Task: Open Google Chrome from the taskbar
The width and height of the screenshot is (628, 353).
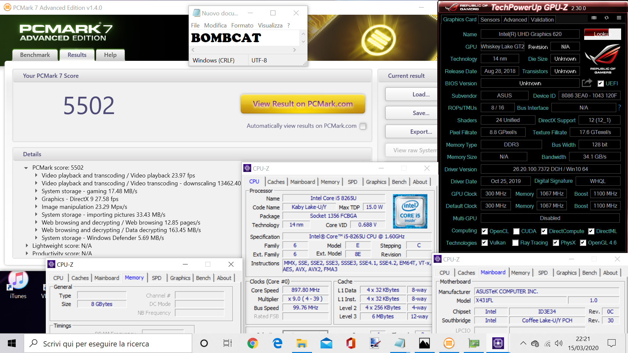Action: pos(253,343)
